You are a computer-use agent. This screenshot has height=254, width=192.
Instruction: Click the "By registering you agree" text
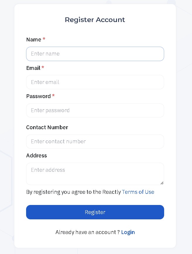pos(73,192)
